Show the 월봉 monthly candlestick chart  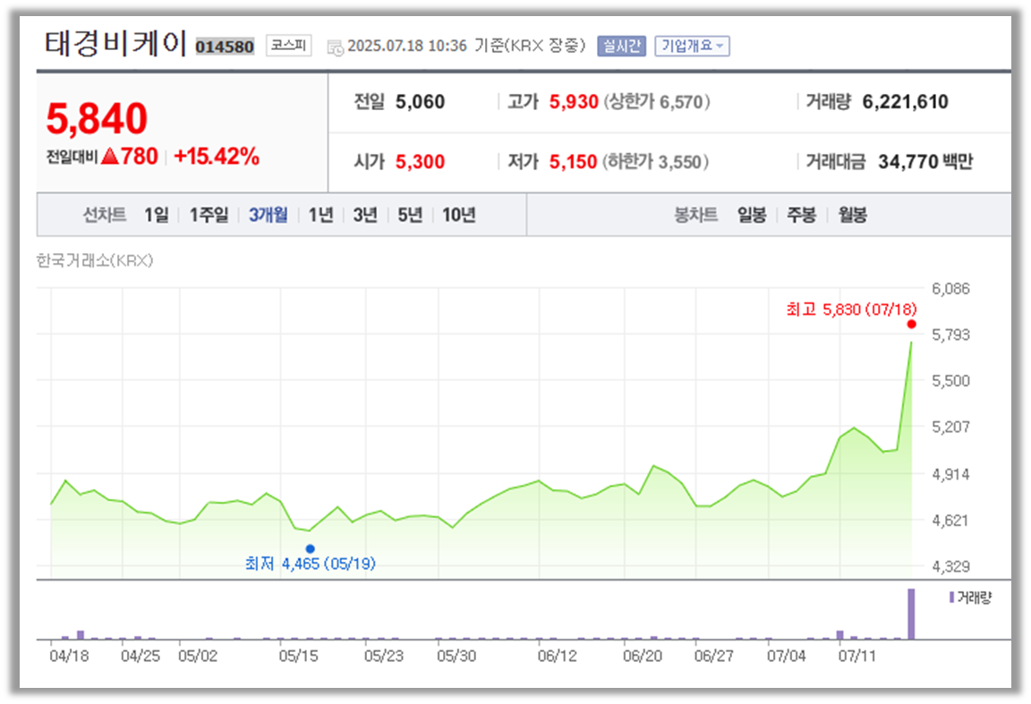852,215
